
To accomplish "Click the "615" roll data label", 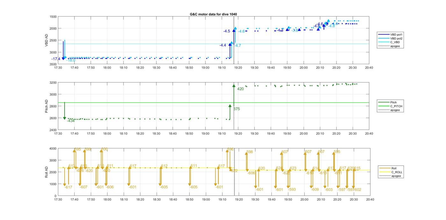I will tap(357, 169).
